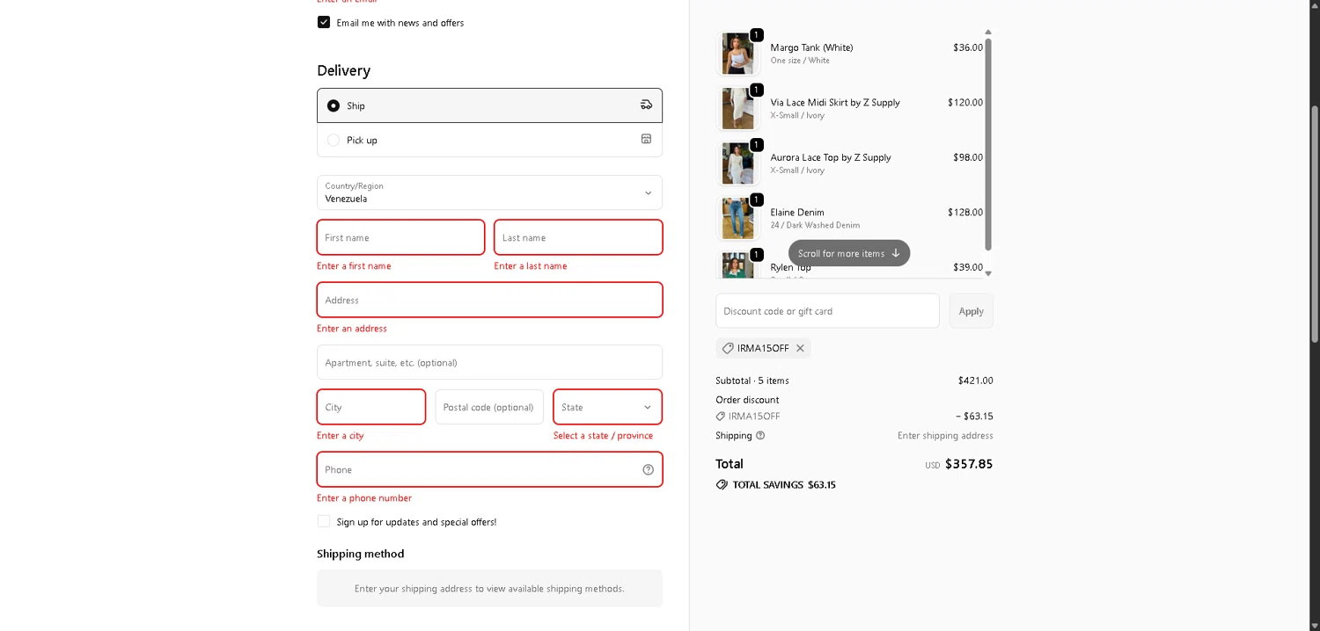1320x631 pixels.
Task: Click the shipping methods placeholder message
Action: (x=489, y=589)
